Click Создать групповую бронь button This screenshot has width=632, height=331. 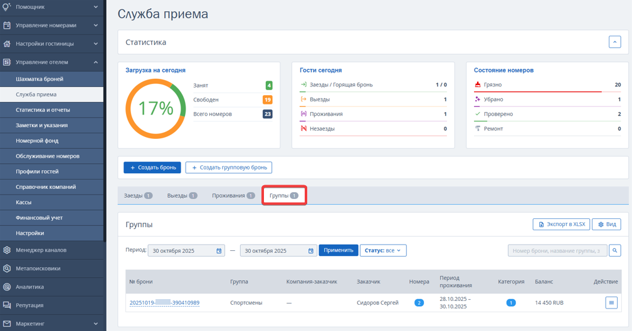point(229,168)
